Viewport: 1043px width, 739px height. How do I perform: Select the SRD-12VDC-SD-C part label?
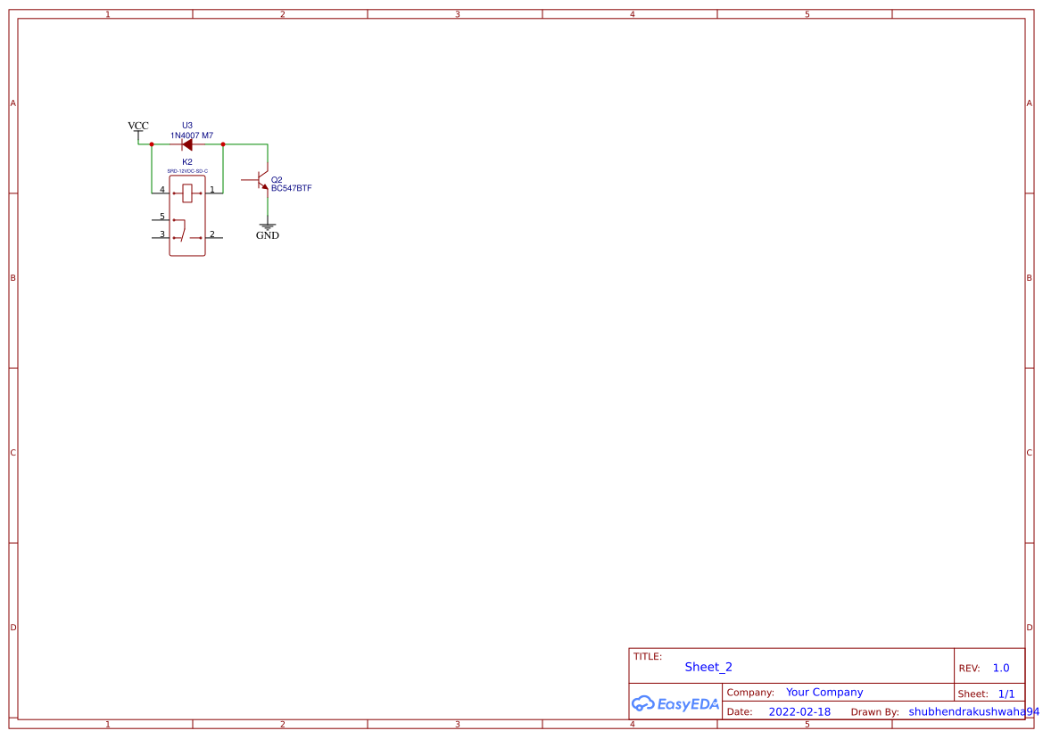pyautogui.click(x=188, y=170)
